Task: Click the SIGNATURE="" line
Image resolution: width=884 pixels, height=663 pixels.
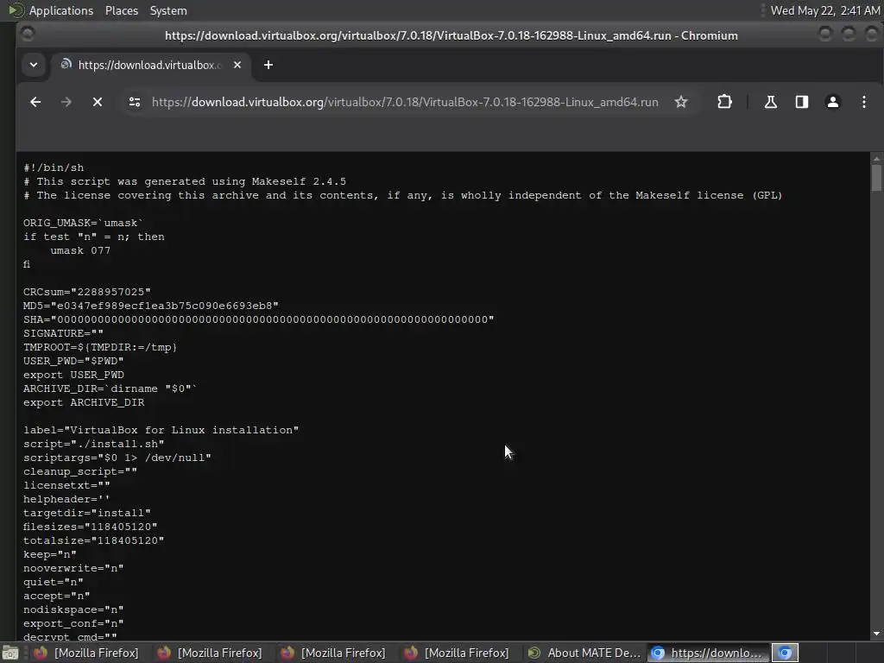Action: pos(63,333)
